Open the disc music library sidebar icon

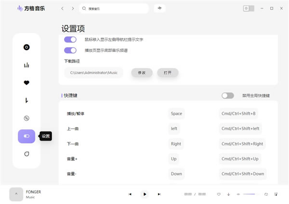click(x=26, y=47)
